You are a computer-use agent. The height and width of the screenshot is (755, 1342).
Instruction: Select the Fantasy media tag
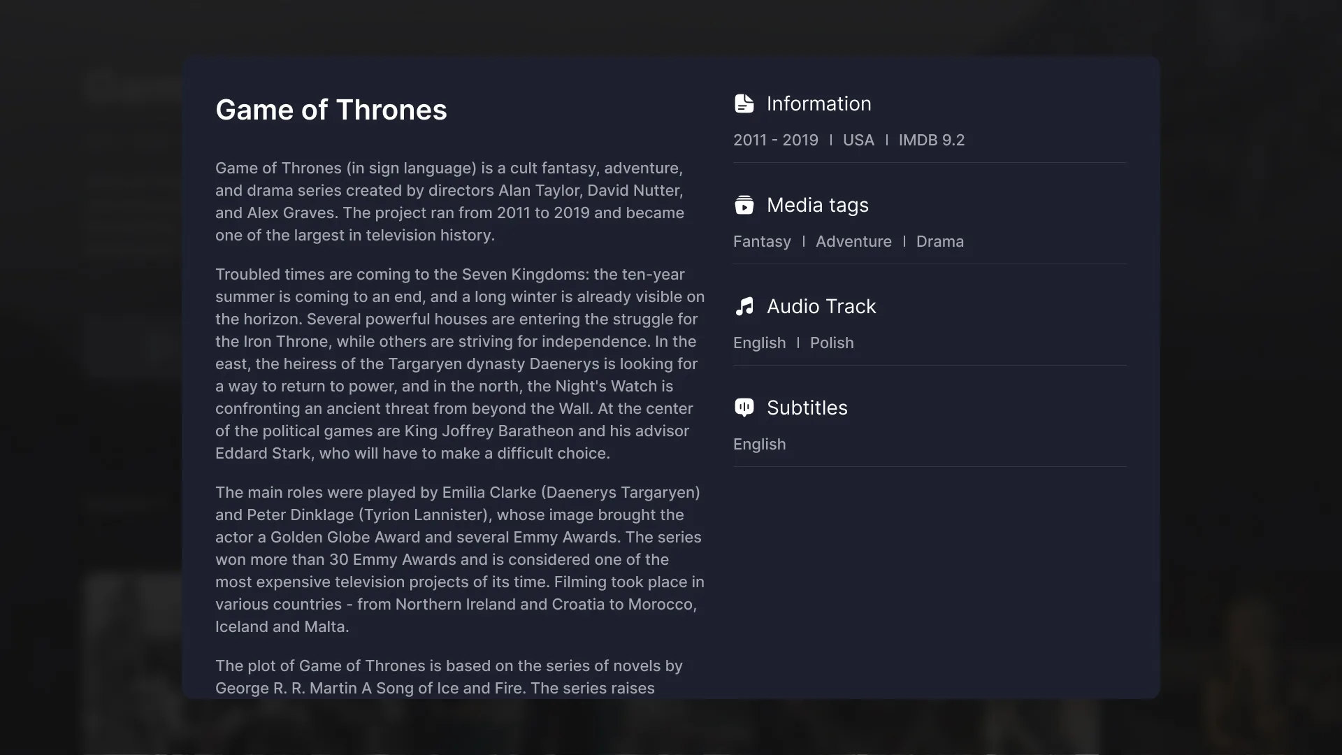(762, 241)
